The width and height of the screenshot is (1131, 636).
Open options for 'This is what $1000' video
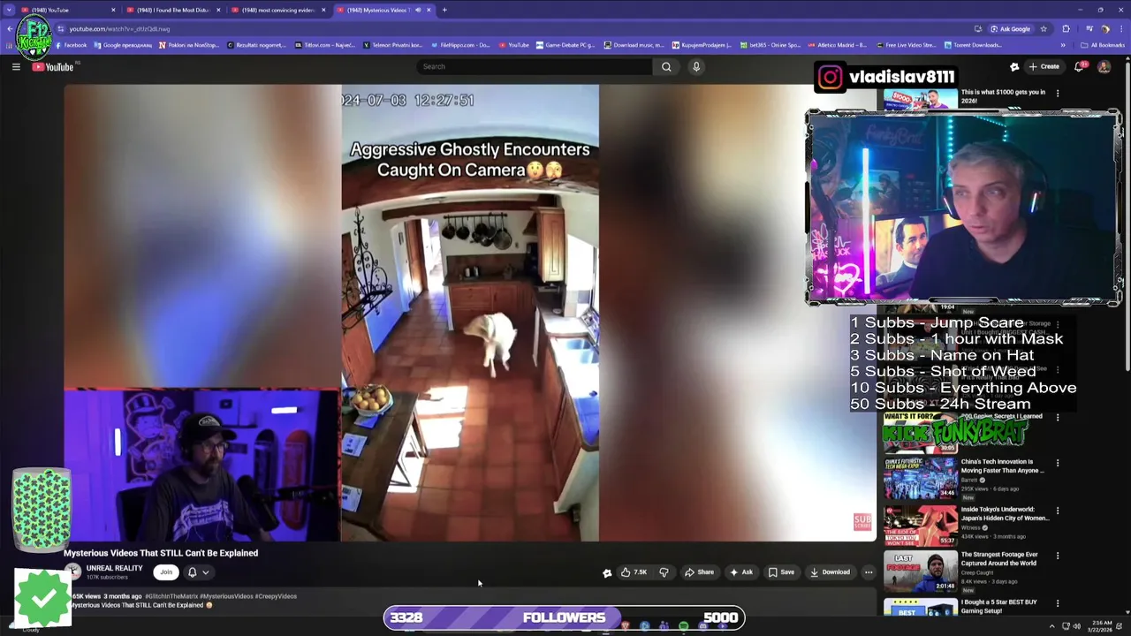(x=1058, y=93)
